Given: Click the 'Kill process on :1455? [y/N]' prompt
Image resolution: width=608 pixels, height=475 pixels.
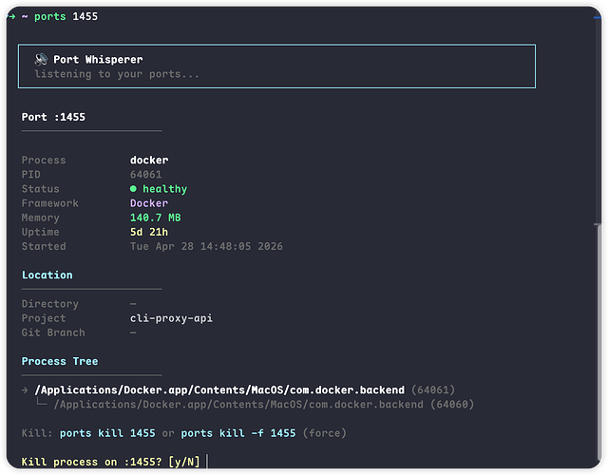Looking at the screenshot, I should [110, 462].
